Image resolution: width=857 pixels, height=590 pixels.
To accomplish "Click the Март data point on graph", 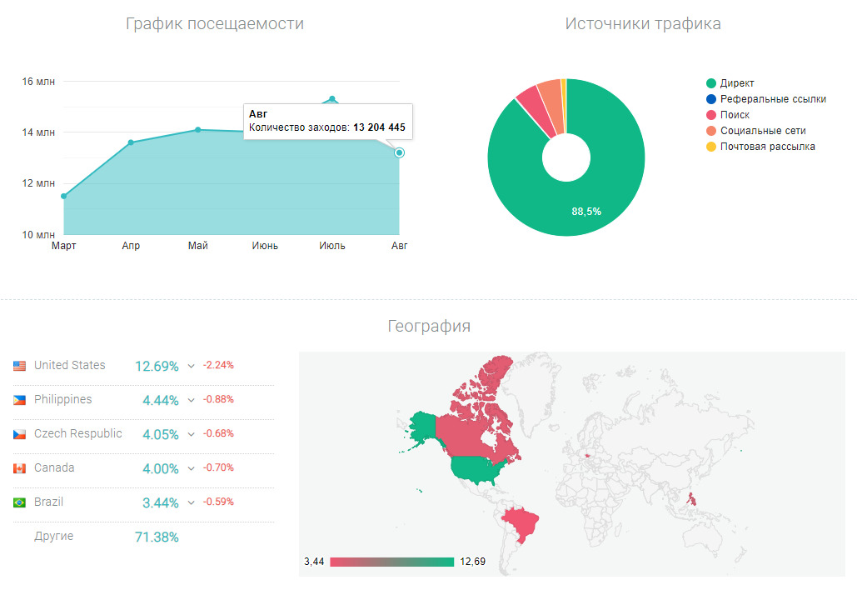I will (x=64, y=196).
